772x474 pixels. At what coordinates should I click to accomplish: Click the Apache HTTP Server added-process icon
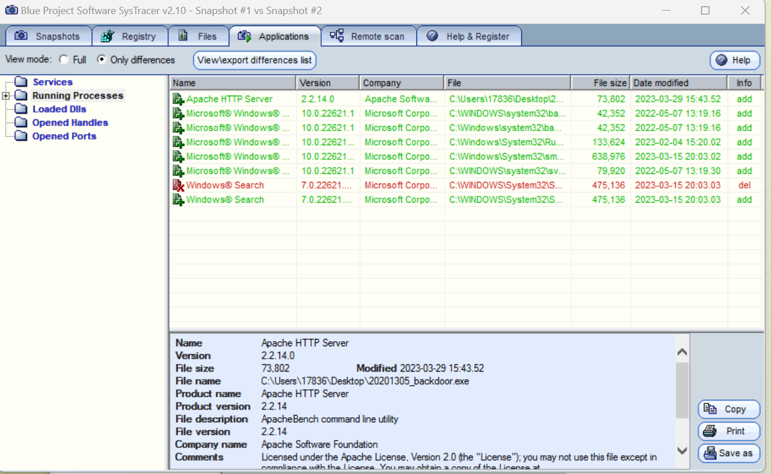pos(178,99)
